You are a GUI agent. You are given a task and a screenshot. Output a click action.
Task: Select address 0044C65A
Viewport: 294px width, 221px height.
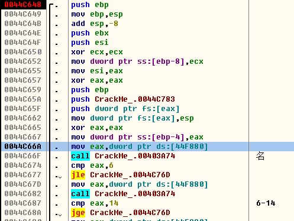tap(23, 99)
